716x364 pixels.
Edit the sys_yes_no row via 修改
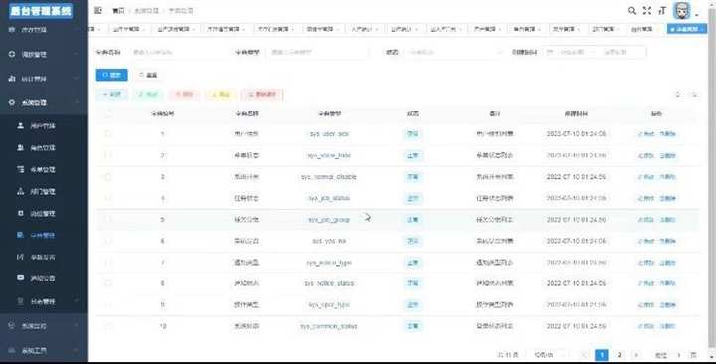pos(646,241)
